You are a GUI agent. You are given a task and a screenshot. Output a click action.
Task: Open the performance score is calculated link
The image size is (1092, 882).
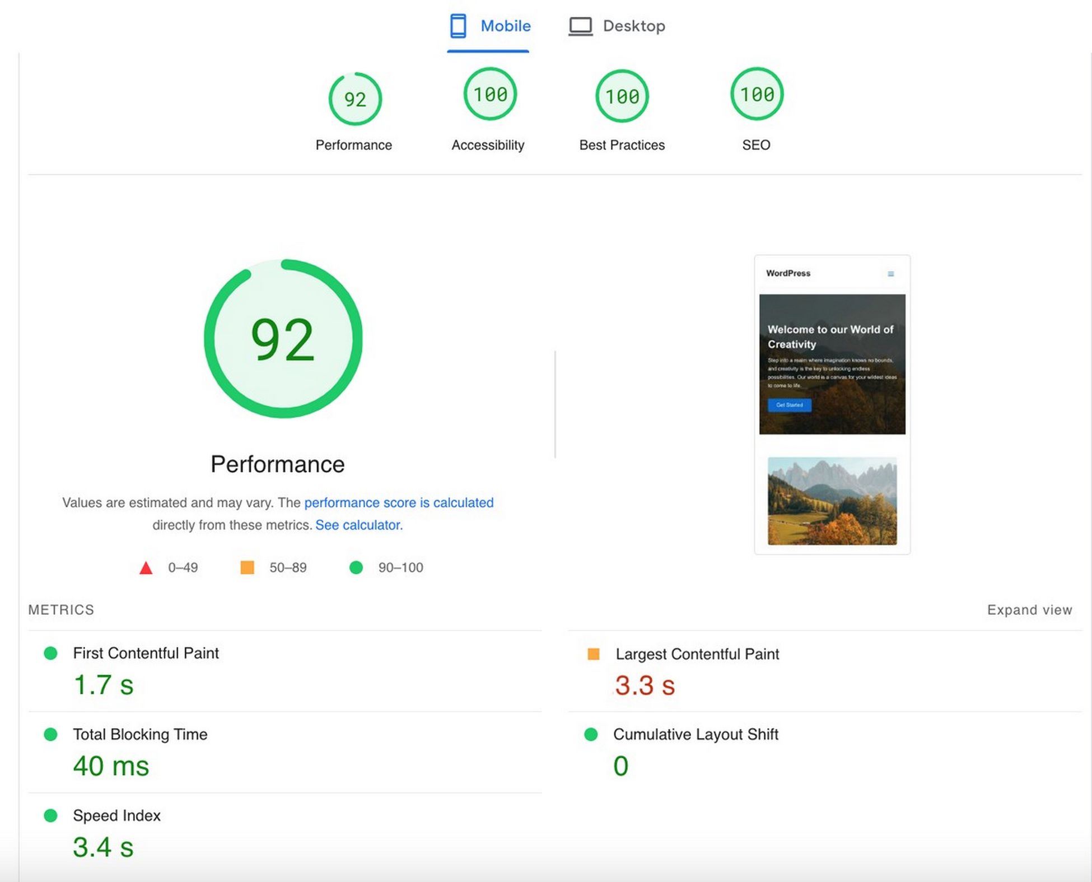pos(399,502)
